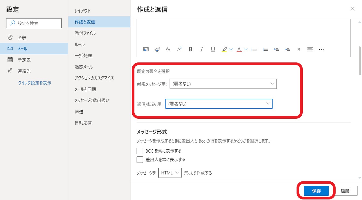Insert a numbered list in signature
362x200 pixels.
pyautogui.click(x=265, y=49)
